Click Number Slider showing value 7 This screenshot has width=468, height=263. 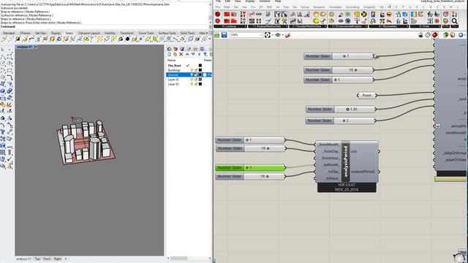(x=339, y=56)
